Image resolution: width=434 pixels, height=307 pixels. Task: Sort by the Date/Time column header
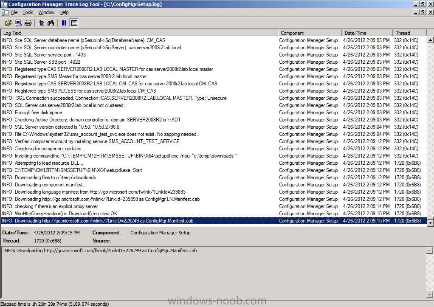pos(367,33)
